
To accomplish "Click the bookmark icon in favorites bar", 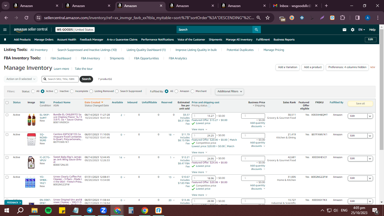I will point(5,40).
